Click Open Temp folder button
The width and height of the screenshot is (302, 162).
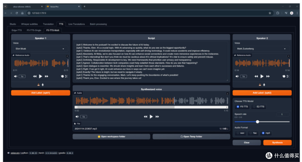191,137
